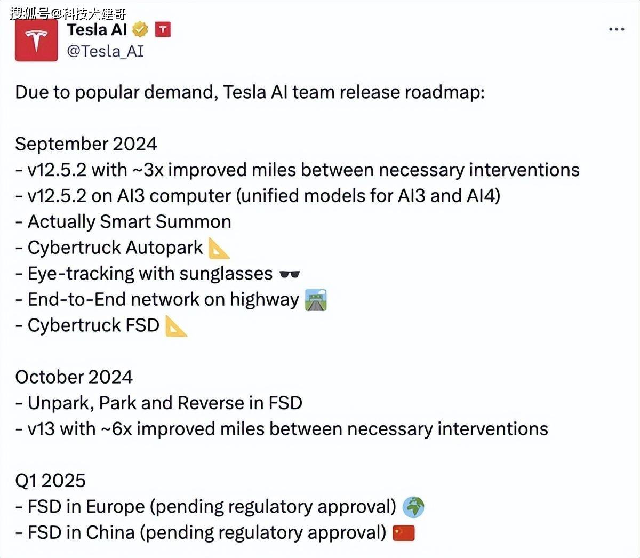Viewport: 640px width, 558px height.
Task: Click the sunglasses emoji on Eye-tracking line
Action: click(290, 275)
